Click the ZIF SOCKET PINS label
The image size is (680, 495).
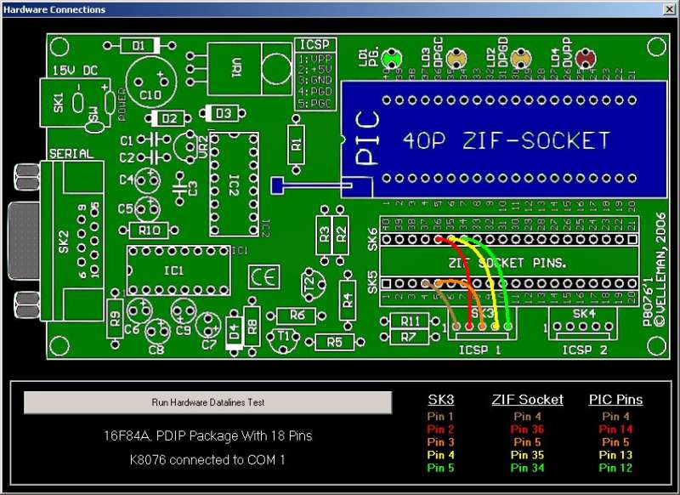tap(507, 263)
